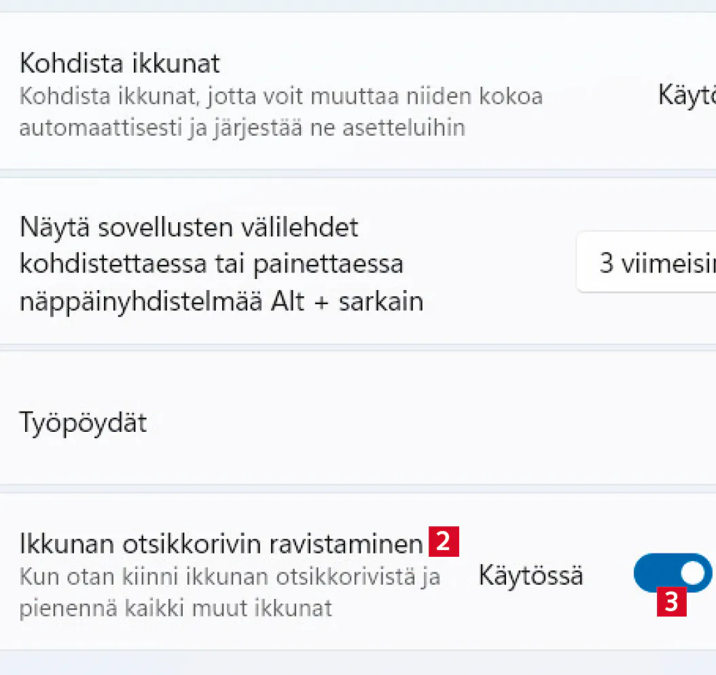Click the white knob of the toggle
The image size is (716, 675).
click(692, 572)
